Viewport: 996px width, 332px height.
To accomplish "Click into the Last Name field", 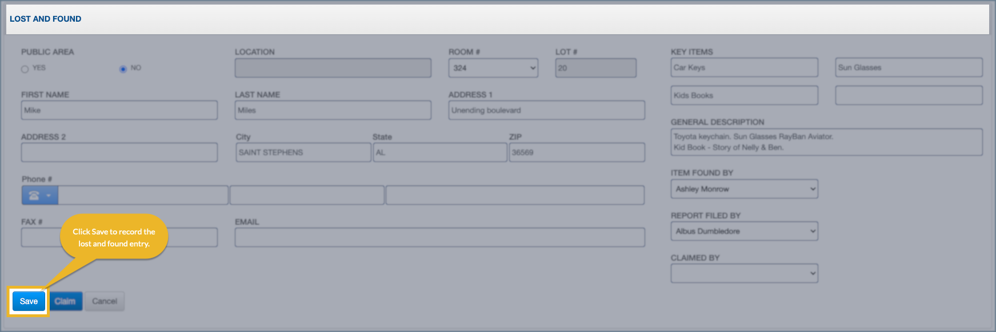I will click(x=333, y=110).
